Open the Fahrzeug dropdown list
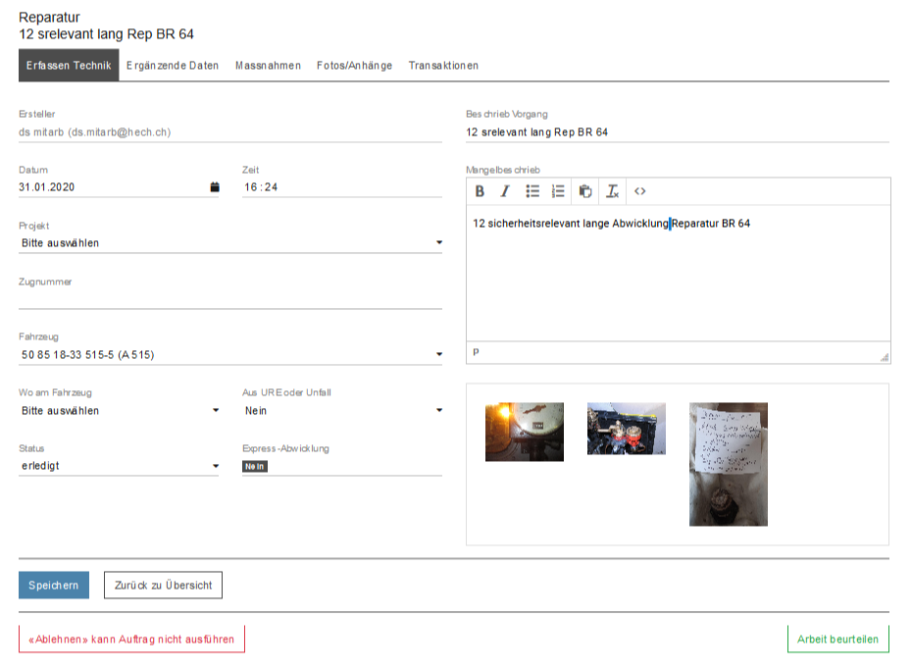Viewport: 911px width, 668px height. [x=230, y=355]
